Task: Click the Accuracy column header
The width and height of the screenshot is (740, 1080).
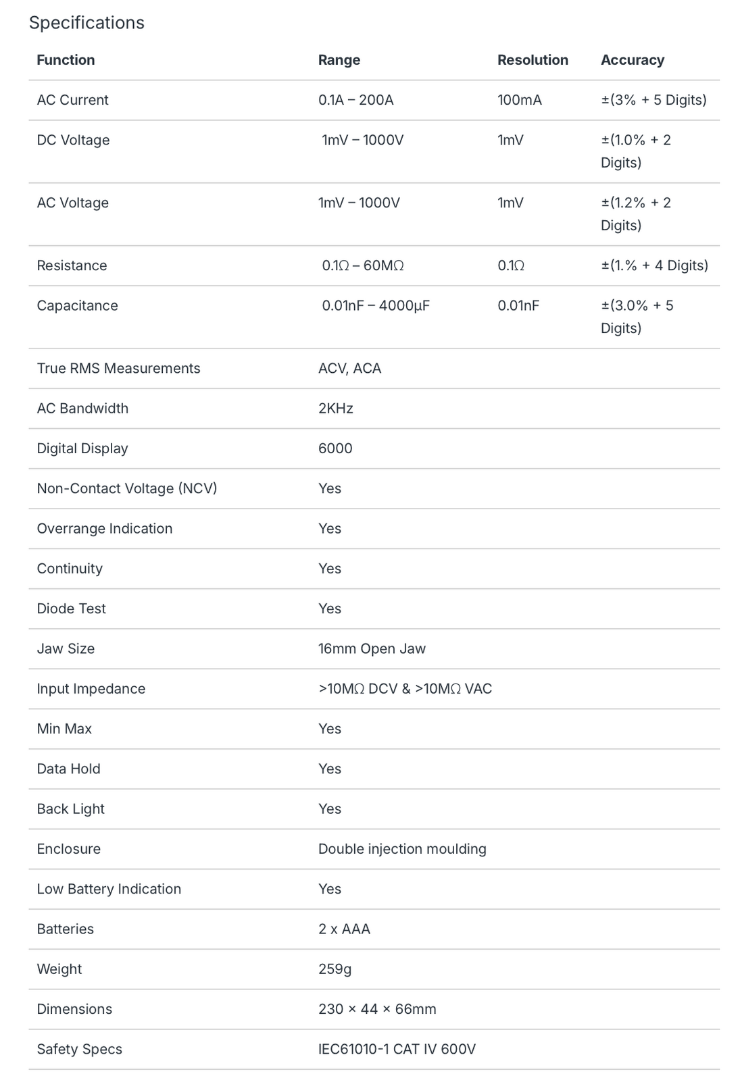Action: 633,60
